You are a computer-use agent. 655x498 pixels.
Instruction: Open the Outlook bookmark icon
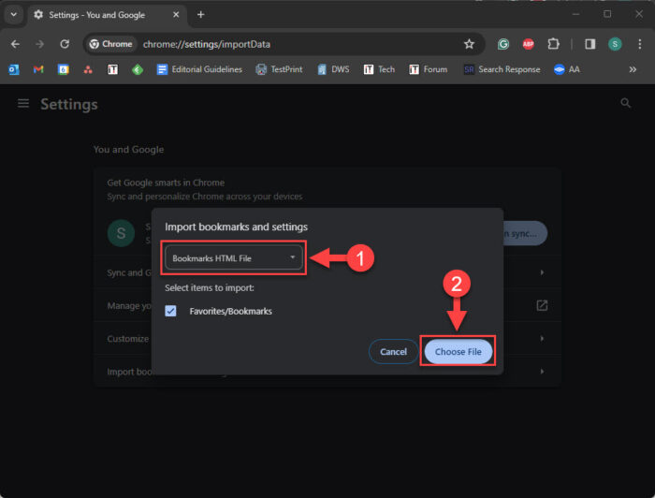pyautogui.click(x=14, y=69)
